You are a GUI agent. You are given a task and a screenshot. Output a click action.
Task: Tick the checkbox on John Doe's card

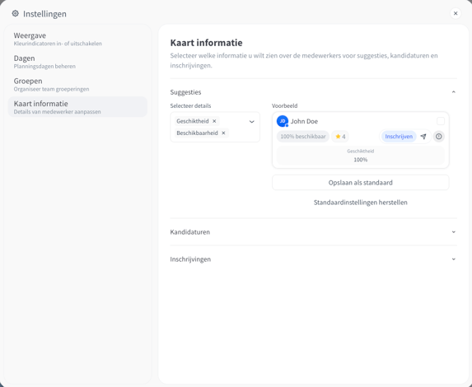click(441, 121)
